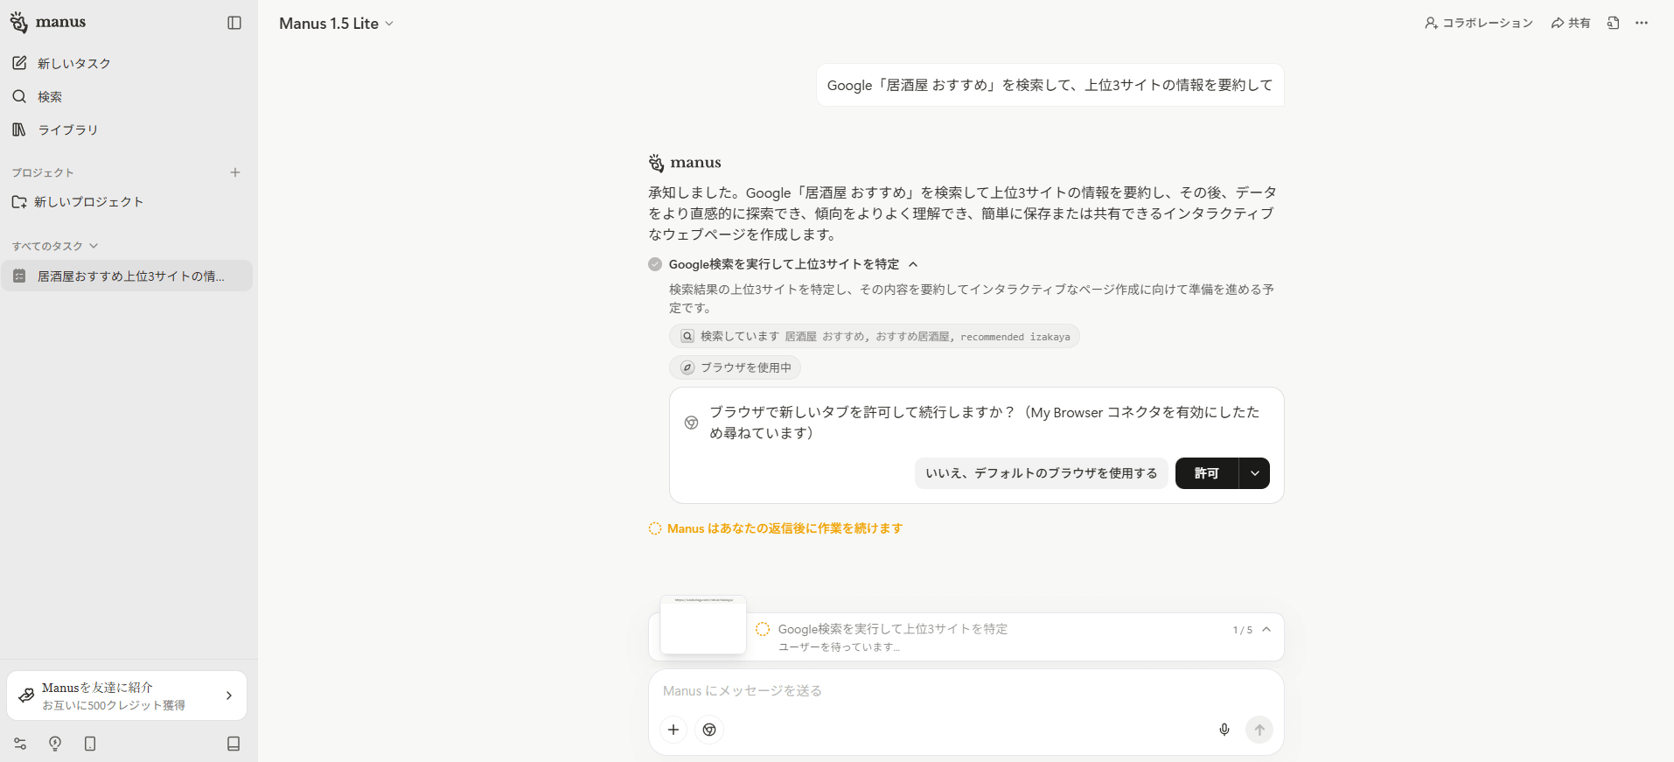
Task: Select 新しいタスク in the sidebar
Action: pos(73,64)
